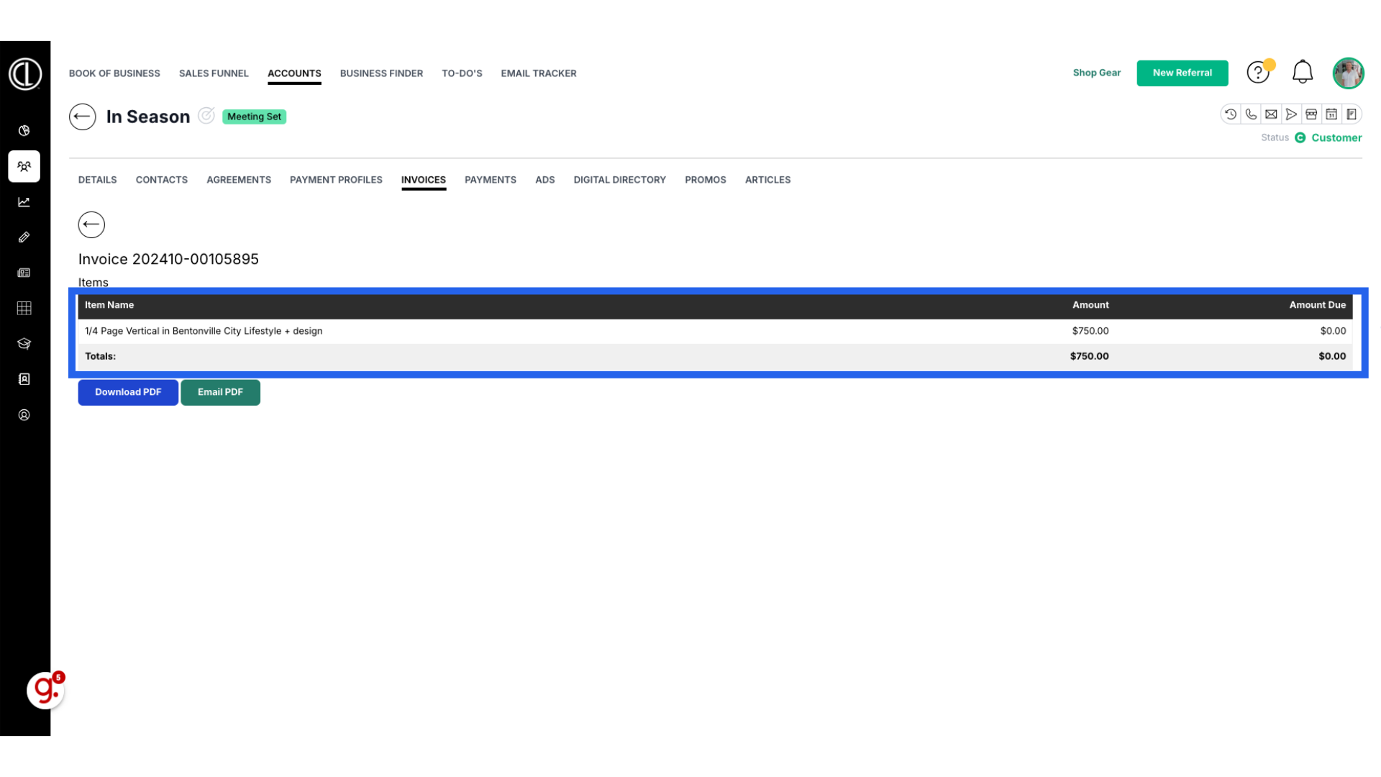
Task: Open Business Finder nav item
Action: 381,73
